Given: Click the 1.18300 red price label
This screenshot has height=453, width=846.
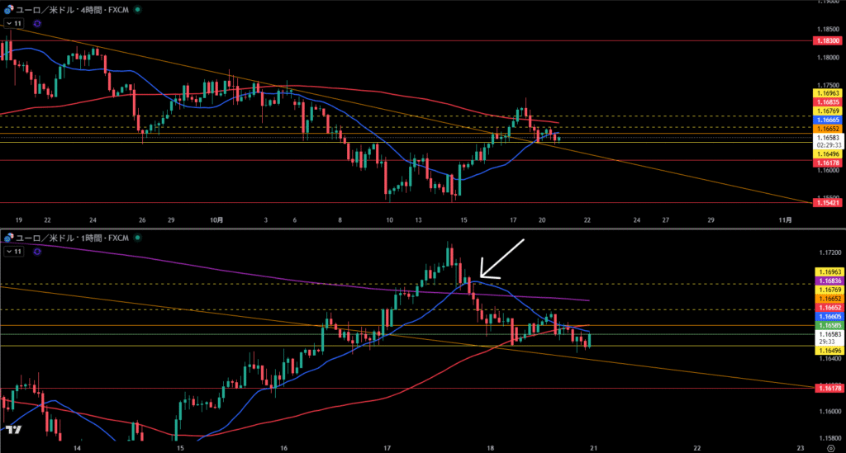Looking at the screenshot, I should (829, 40).
